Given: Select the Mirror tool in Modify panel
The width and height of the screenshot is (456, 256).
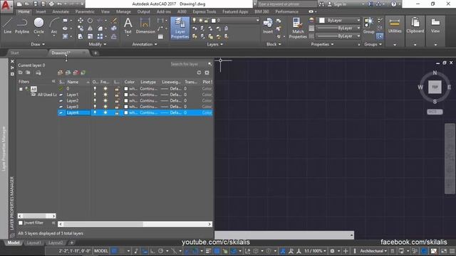Looking at the screenshot, I should 90,28.
